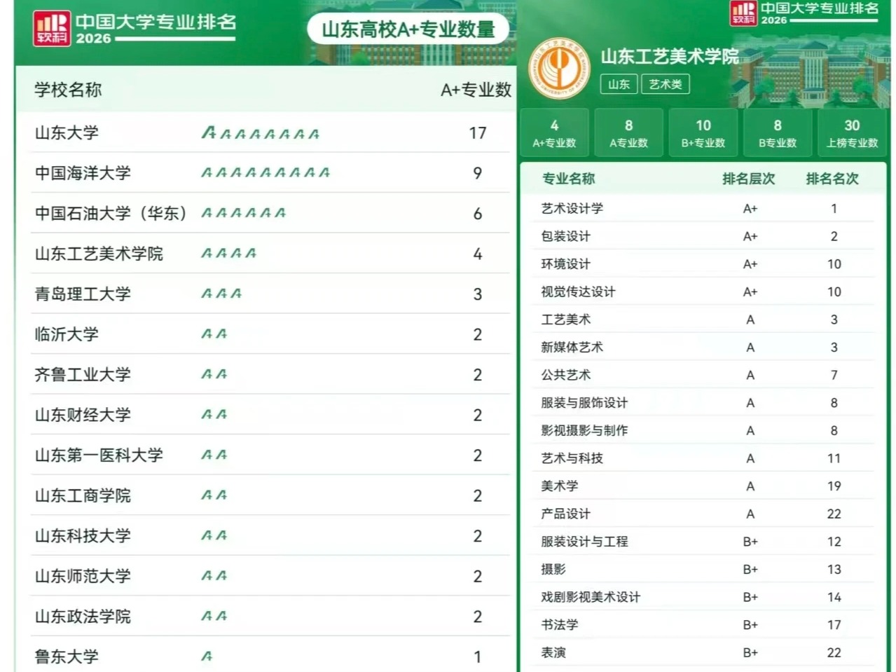Click the A icons beside 中国海洋大学
This screenshot has width=896, height=672.
[266, 172]
